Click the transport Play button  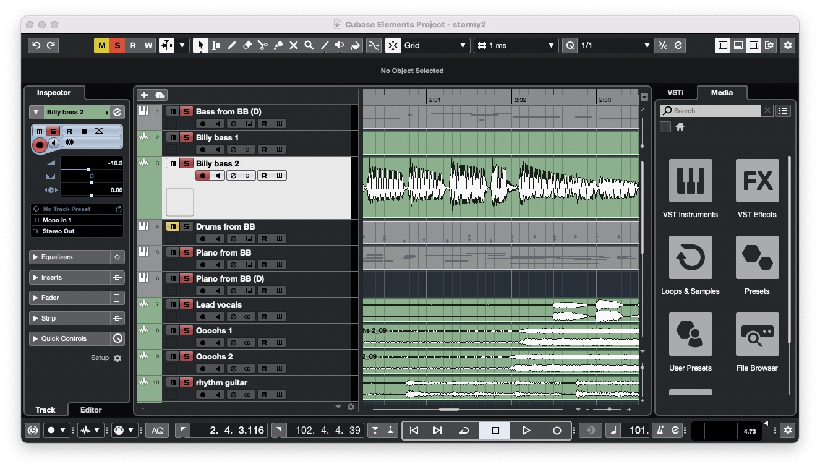526,431
